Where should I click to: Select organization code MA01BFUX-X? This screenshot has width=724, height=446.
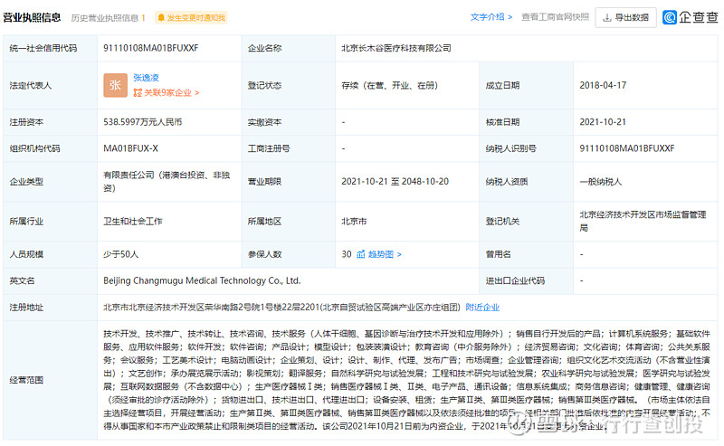point(130,148)
